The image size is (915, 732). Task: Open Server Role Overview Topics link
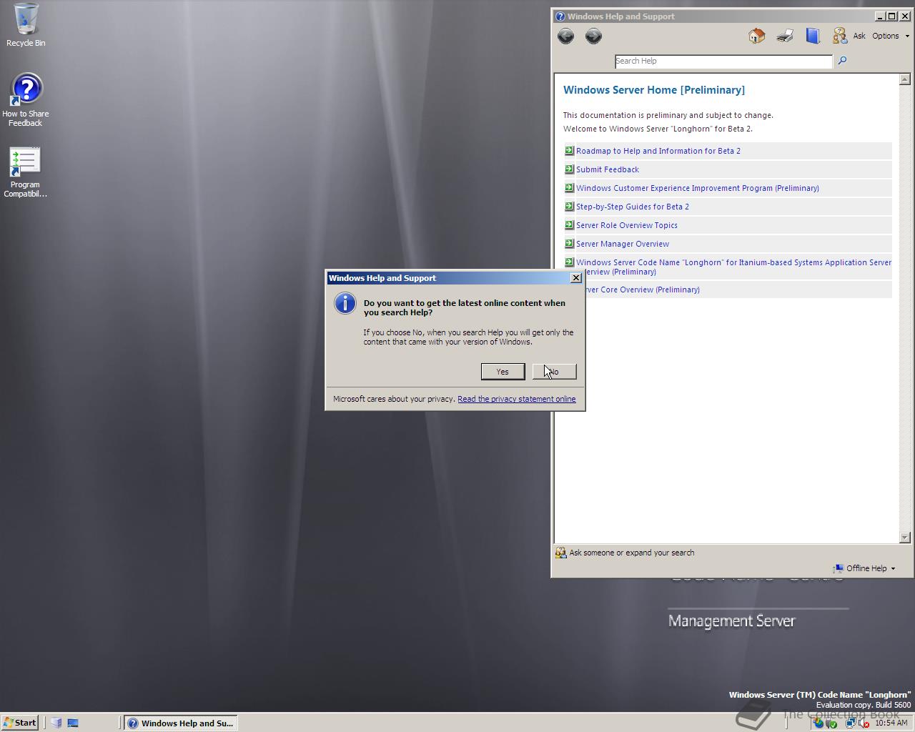tap(627, 225)
